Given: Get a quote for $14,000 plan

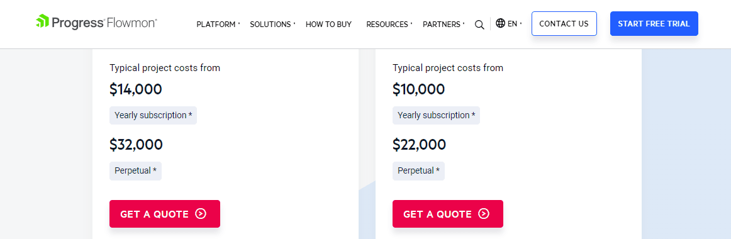Looking at the screenshot, I should (165, 214).
